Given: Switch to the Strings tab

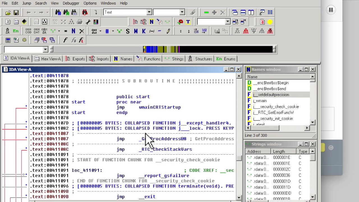Looking at the screenshot, I should (174, 59).
